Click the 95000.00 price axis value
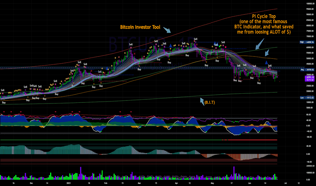316x186 pixels. [310, 9]
